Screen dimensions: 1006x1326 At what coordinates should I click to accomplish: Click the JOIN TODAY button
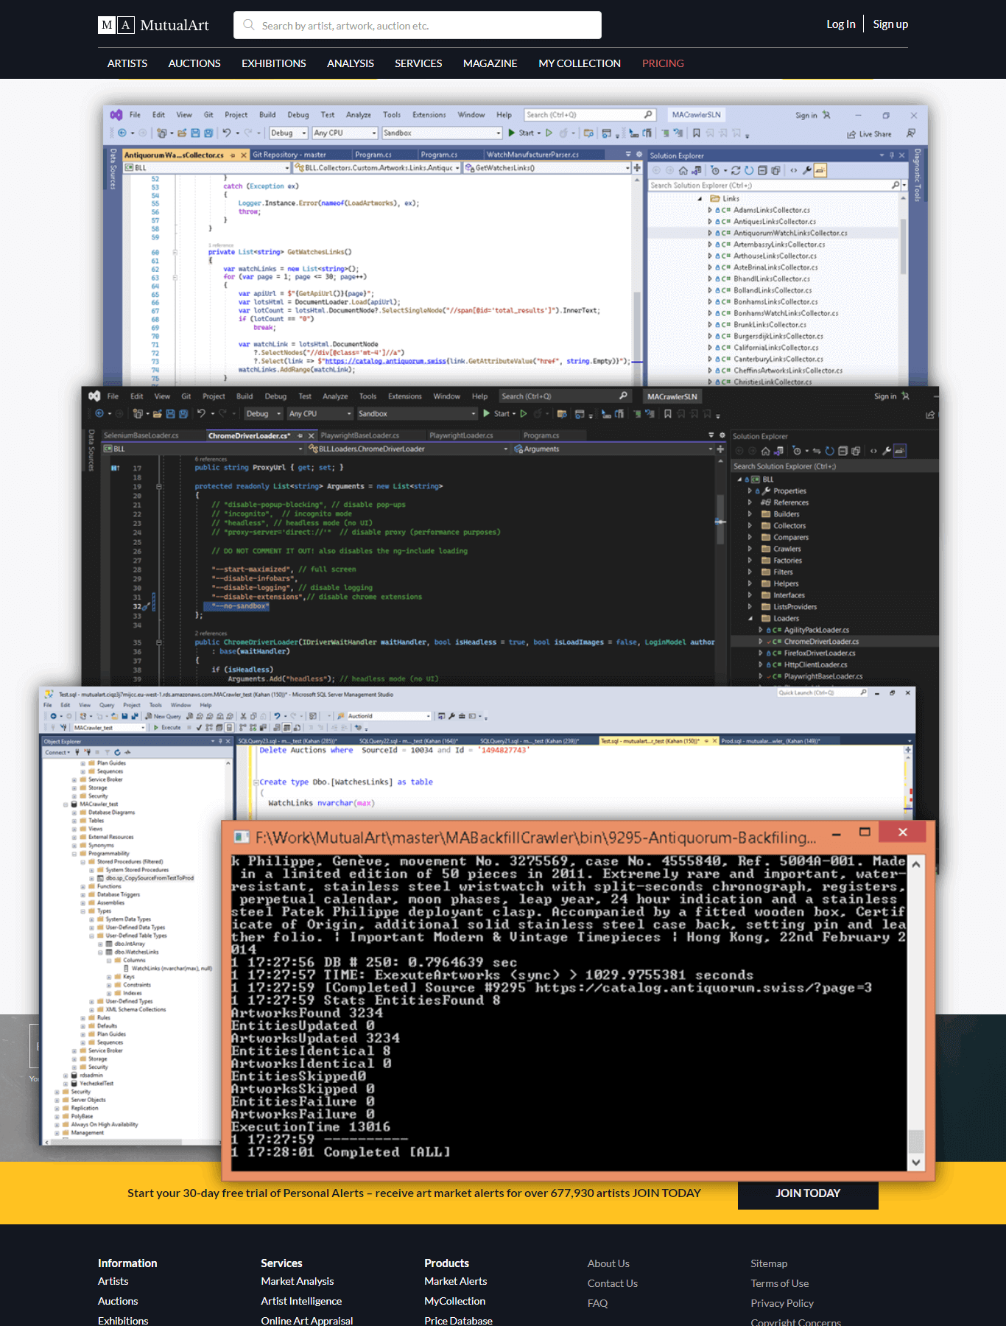click(x=808, y=1193)
